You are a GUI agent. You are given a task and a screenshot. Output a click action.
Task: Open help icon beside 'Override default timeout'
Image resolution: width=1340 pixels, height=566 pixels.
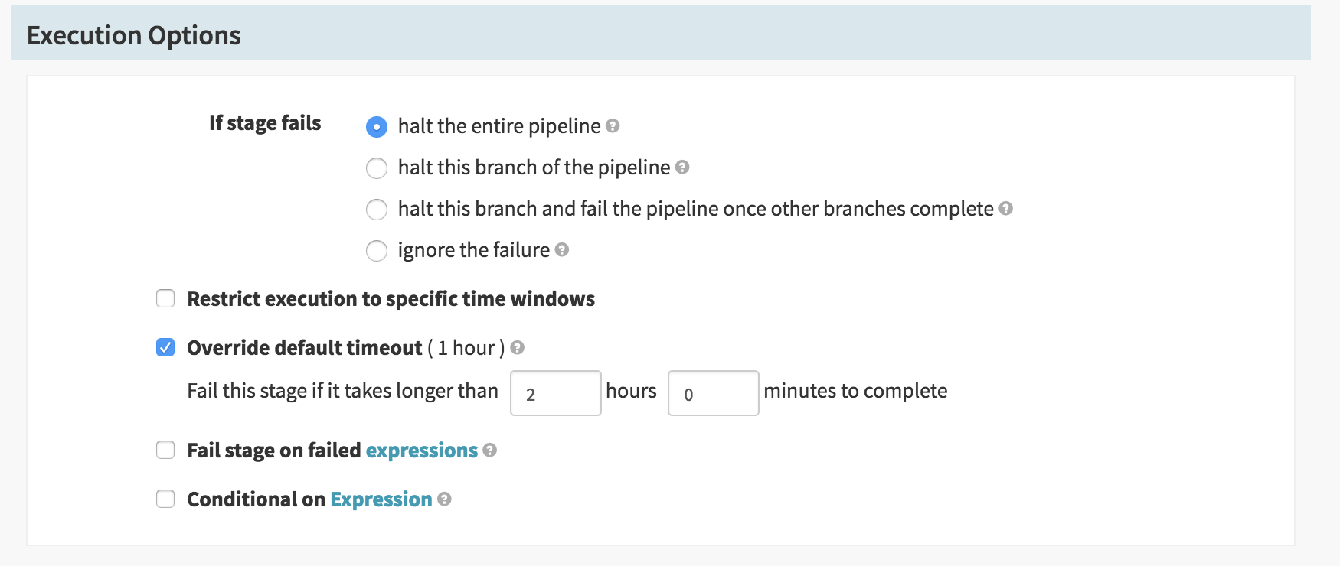(x=515, y=348)
